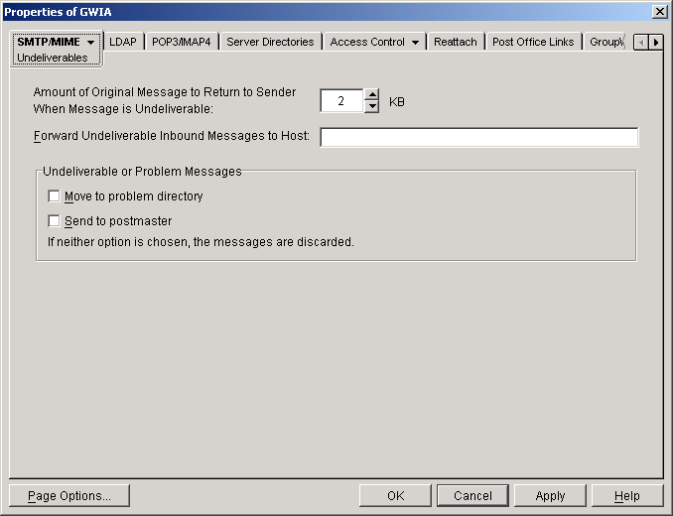
Task: Click the message amount KB value field
Action: (x=341, y=101)
